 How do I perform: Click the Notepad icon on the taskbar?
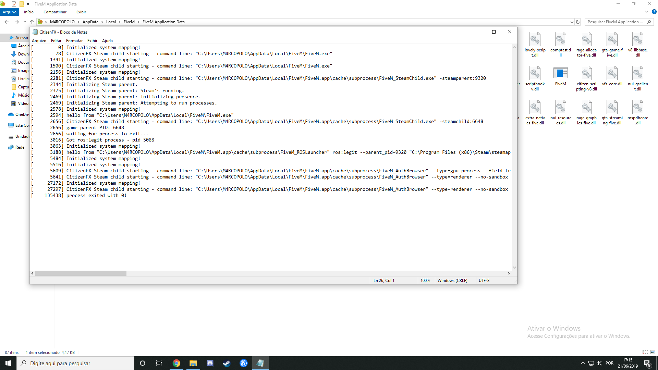tap(260, 363)
